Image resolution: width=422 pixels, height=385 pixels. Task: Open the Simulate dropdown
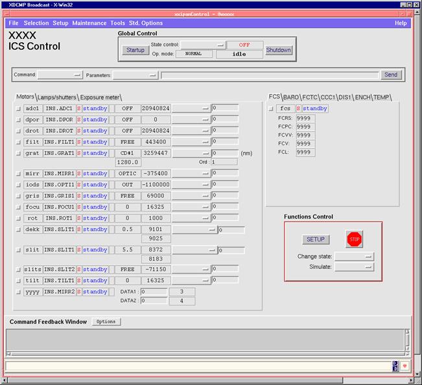(354, 266)
